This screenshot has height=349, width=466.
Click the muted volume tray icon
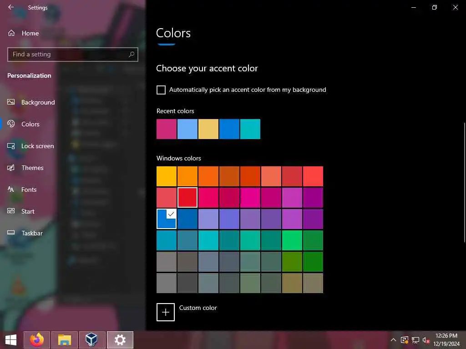pos(426,340)
